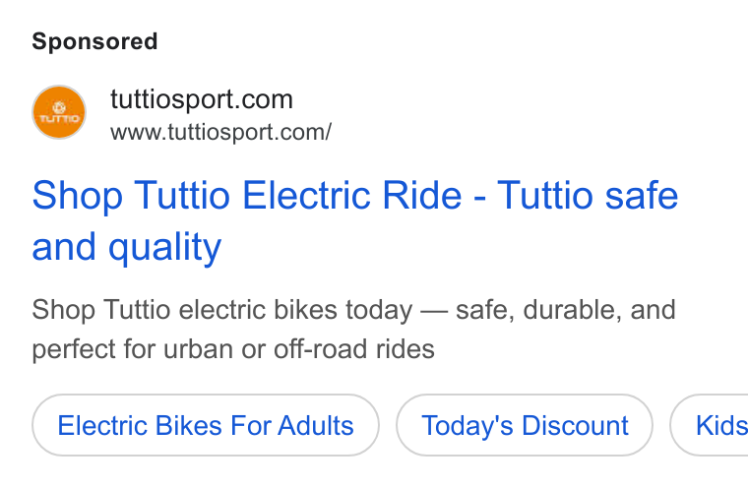The height and width of the screenshot is (488, 748).
Task: Click the wheel emblem inside the Tuttio logo
Action: [x=59, y=106]
